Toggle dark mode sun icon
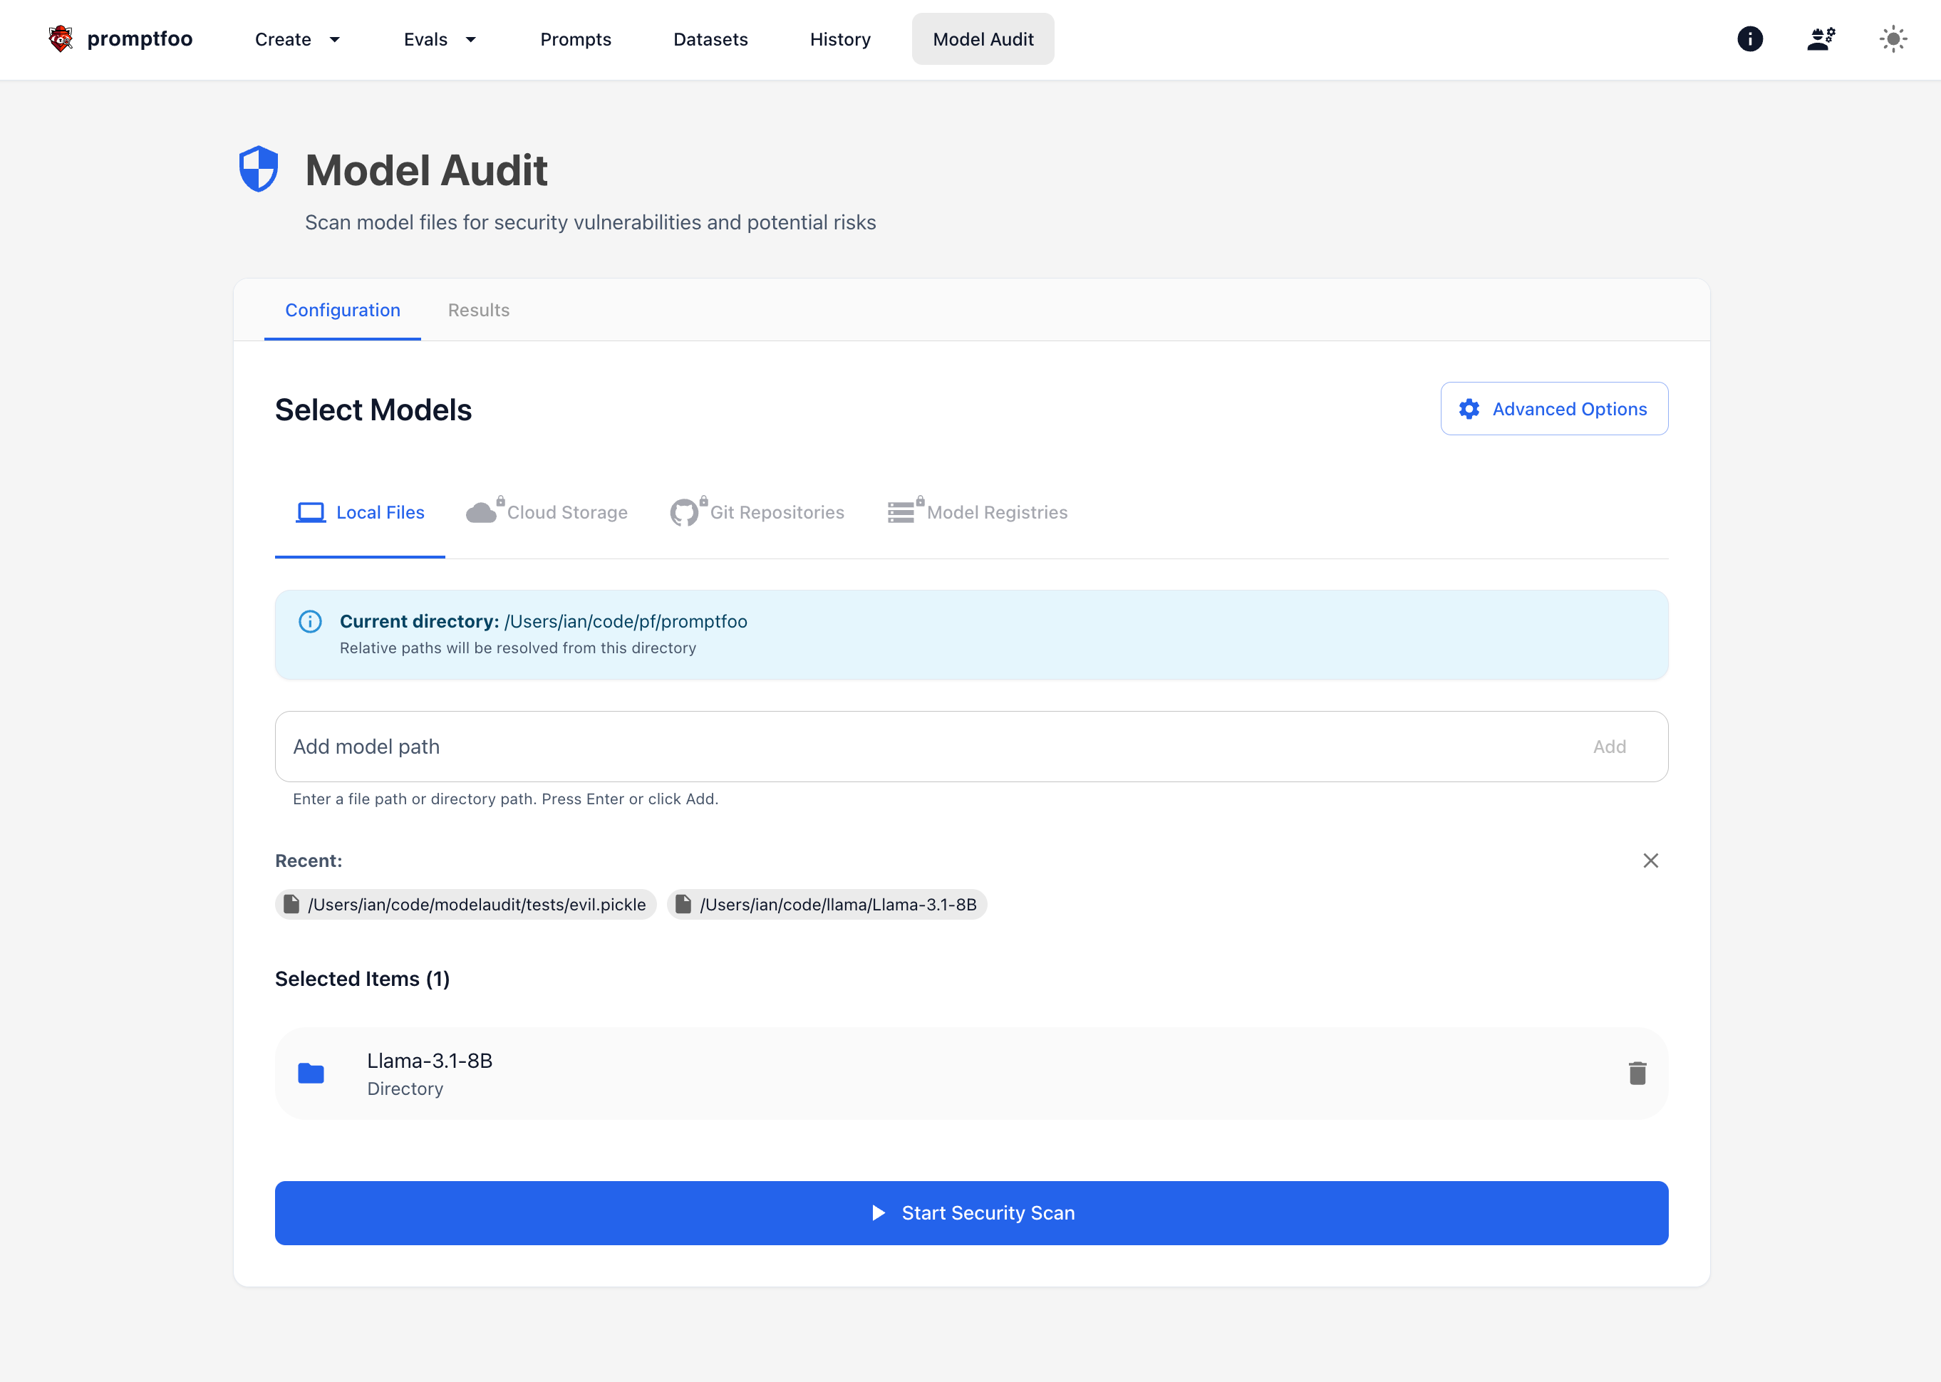 coord(1893,39)
